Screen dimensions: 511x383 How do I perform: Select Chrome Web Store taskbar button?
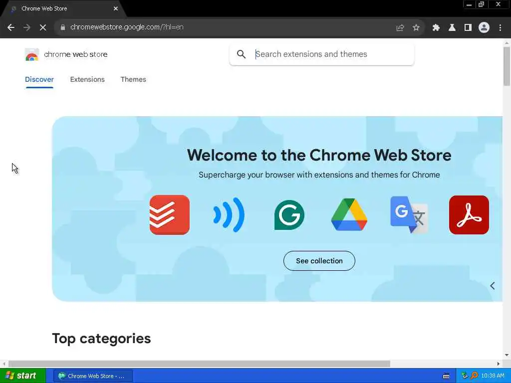pyautogui.click(x=93, y=376)
